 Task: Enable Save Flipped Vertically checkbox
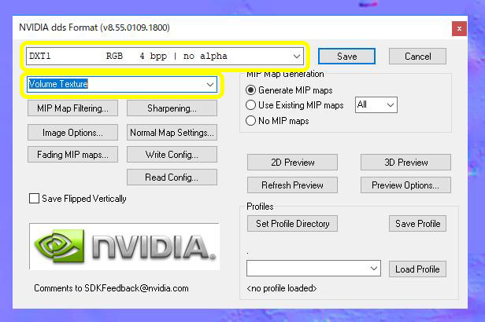(x=34, y=199)
